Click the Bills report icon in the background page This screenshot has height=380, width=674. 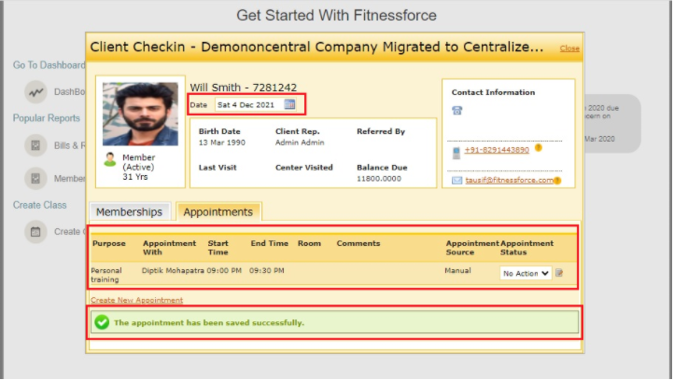pos(35,145)
